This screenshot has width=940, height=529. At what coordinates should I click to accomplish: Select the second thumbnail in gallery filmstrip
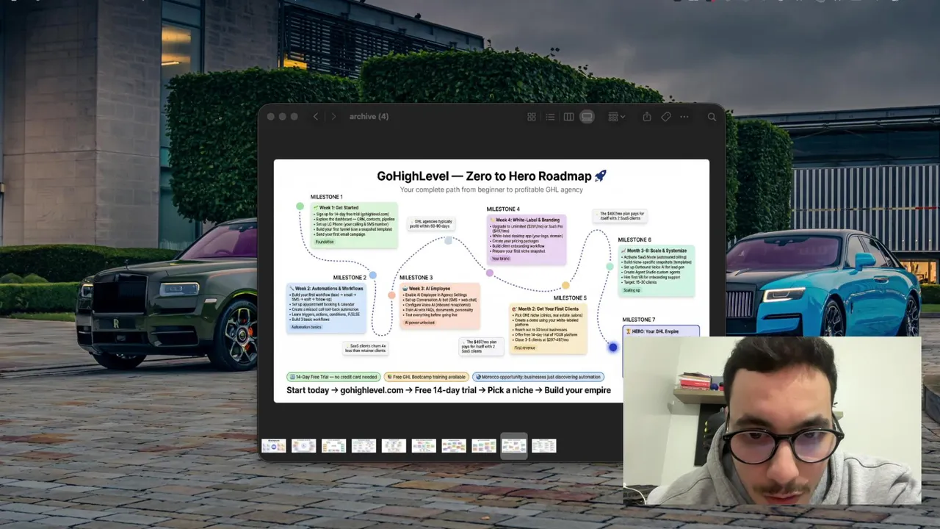click(x=303, y=446)
